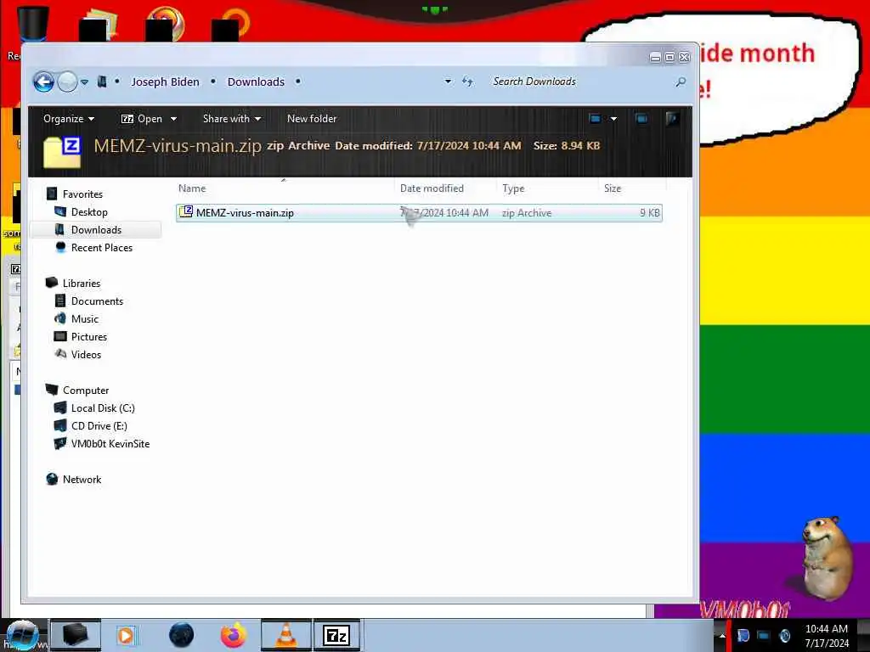
Task: Change the view with the views icon
Action: pos(596,119)
